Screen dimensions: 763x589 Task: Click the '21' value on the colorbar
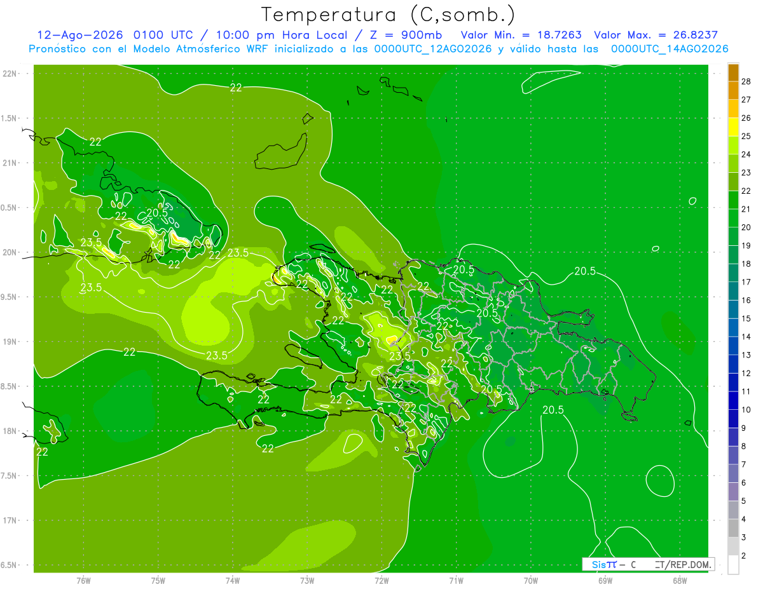pos(746,209)
